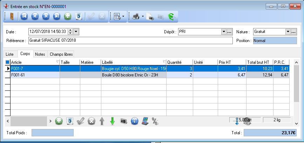Click the green euro symbol icon
304x143 pixels.
tap(171, 16)
